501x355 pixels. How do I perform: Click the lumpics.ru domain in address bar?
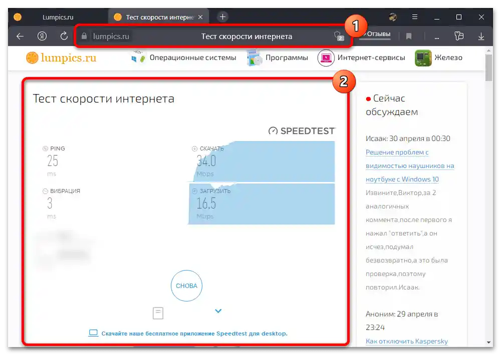pyautogui.click(x=111, y=36)
